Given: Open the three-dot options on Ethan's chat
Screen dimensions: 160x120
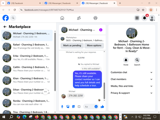Looking at the screenshot, I should [45, 92].
